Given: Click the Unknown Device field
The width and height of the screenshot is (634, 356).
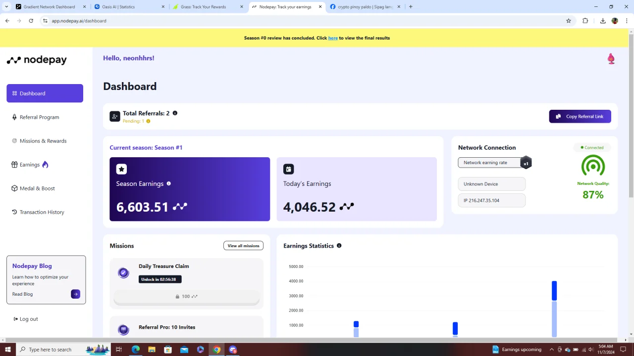Looking at the screenshot, I should click(491, 184).
